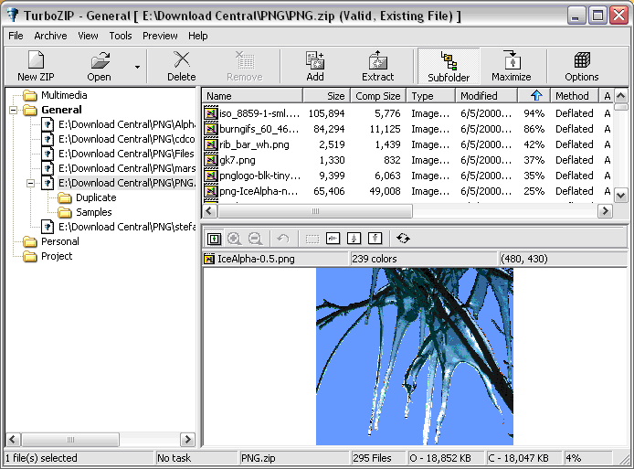The image size is (634, 469).
Task: Select the Personal folder
Action: click(x=60, y=241)
